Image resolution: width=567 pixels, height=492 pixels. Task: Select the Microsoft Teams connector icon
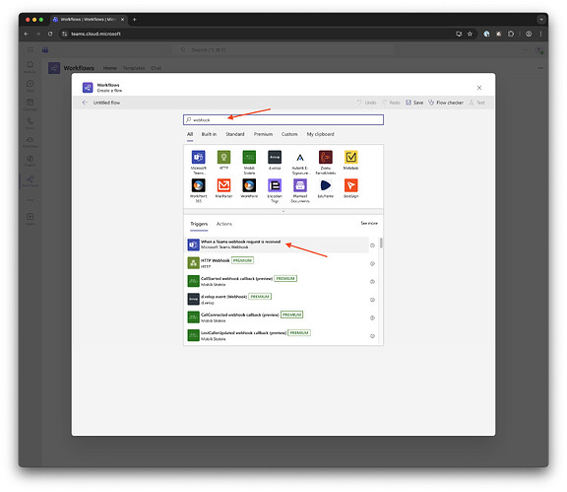coord(198,157)
